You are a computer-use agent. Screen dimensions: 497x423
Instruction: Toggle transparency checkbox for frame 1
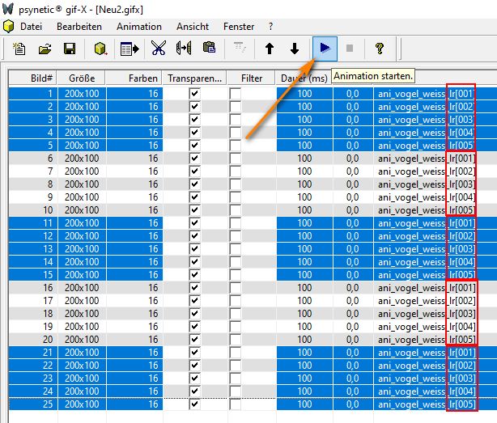click(x=194, y=94)
